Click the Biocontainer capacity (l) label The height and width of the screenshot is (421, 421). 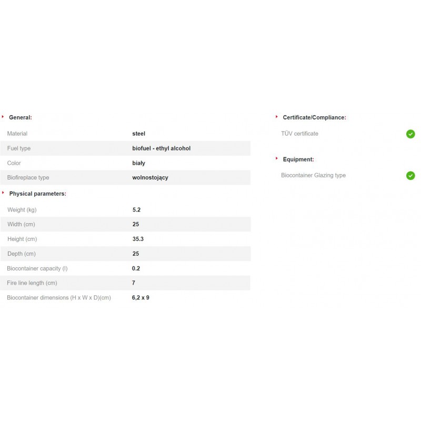(37, 268)
